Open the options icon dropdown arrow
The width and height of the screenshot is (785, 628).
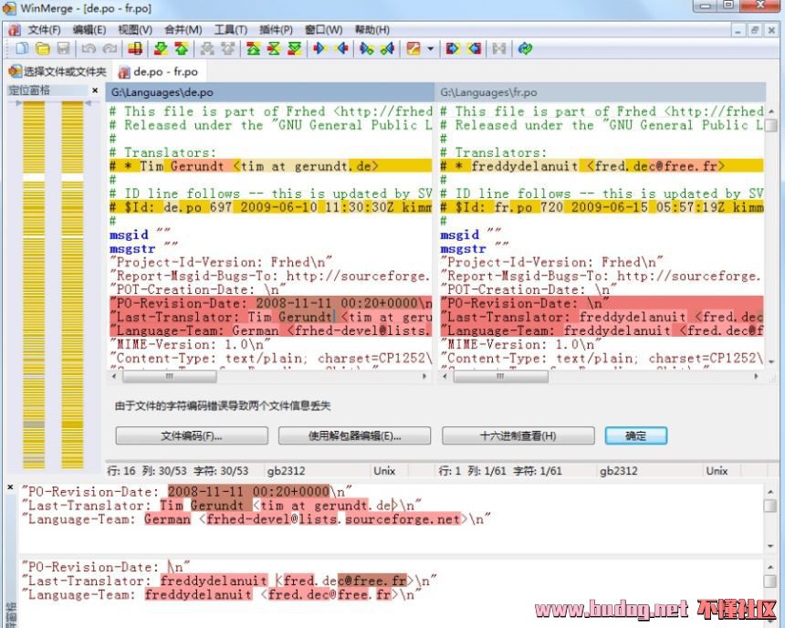coord(430,48)
